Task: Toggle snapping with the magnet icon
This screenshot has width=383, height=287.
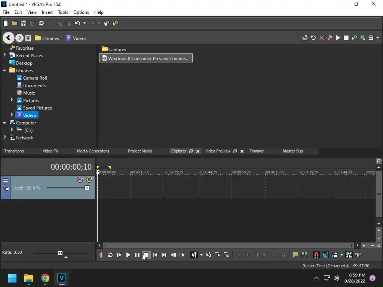Action: (x=316, y=255)
